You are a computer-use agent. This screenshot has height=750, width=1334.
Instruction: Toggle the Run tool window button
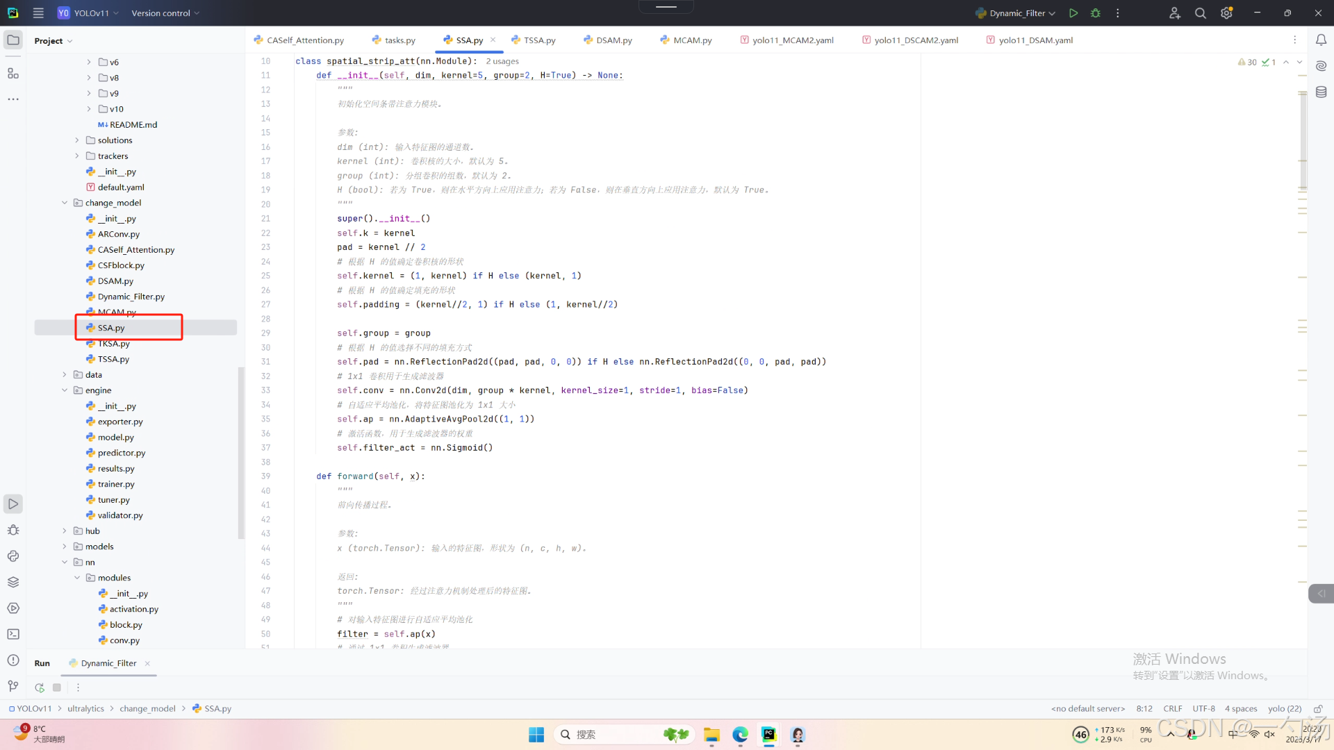[x=13, y=503]
